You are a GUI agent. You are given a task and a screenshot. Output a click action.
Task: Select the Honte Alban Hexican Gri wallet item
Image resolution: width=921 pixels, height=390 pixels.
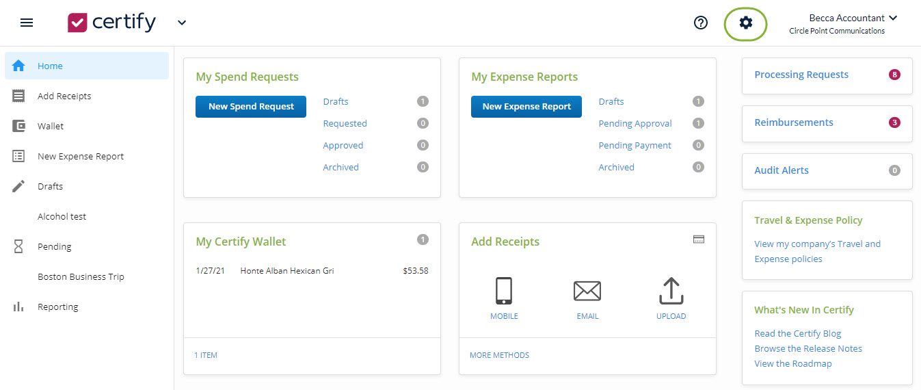(x=287, y=271)
